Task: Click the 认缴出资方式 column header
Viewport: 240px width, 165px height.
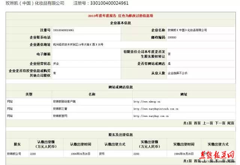Action: pos(115,144)
